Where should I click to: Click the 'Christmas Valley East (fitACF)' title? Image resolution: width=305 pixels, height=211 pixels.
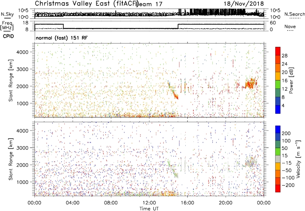coord(87,3)
